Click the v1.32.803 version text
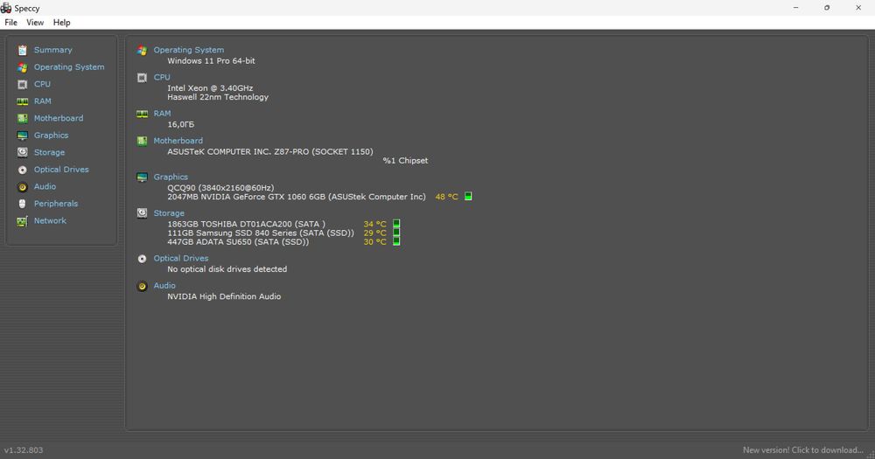 point(24,450)
